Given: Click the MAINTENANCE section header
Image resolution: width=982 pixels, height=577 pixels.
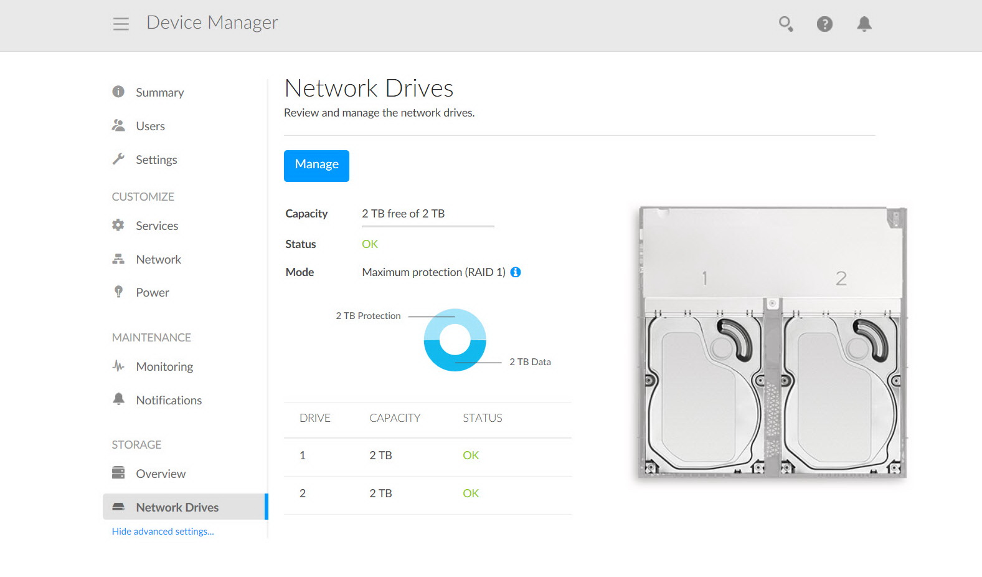Looking at the screenshot, I should [x=151, y=337].
